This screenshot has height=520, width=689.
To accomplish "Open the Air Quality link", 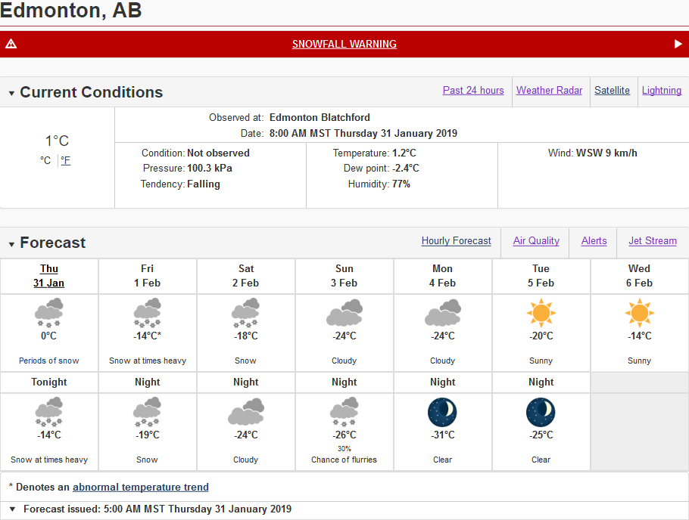I will (536, 241).
